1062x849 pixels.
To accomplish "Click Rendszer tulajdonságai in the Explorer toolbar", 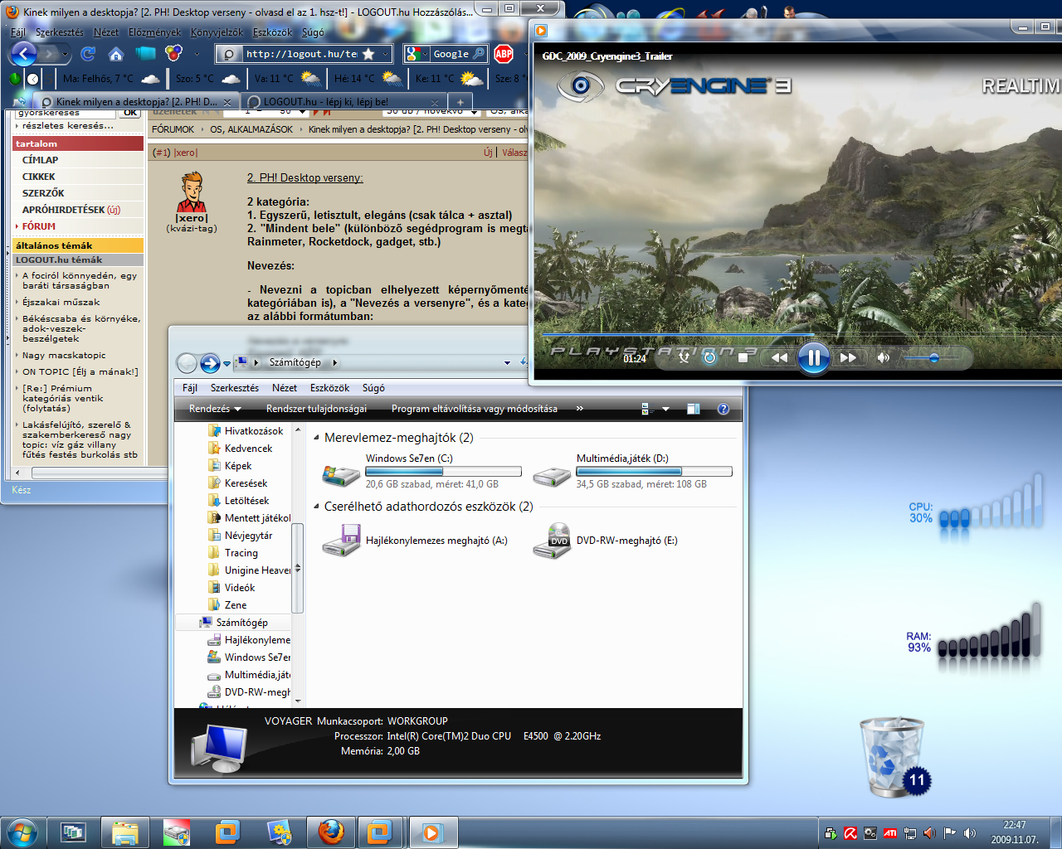I will click(x=316, y=409).
